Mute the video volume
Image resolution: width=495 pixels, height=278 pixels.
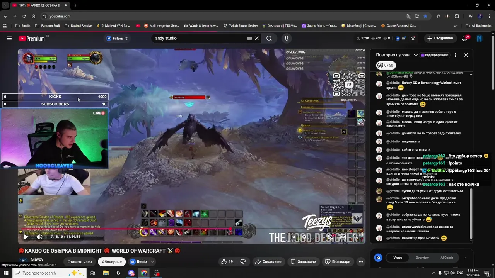(x=39, y=237)
